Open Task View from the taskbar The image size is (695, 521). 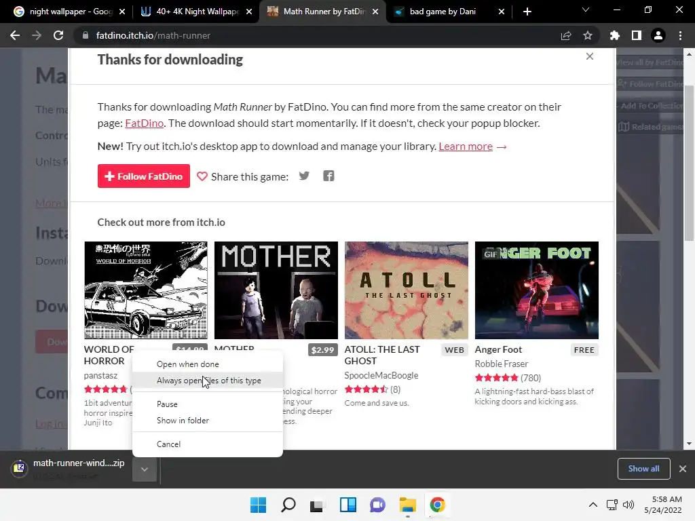[x=316, y=505]
